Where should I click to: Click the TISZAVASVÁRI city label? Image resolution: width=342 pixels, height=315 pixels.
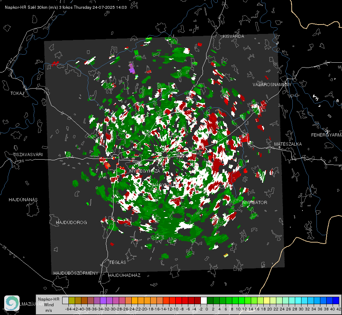28,155
